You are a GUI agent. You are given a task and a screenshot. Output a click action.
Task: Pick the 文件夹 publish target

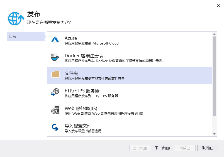(x=71, y=73)
